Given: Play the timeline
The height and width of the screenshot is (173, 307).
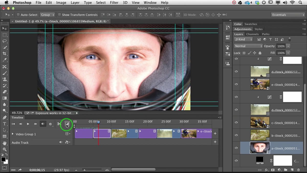Looking at the screenshot, I should [x=28, y=124].
